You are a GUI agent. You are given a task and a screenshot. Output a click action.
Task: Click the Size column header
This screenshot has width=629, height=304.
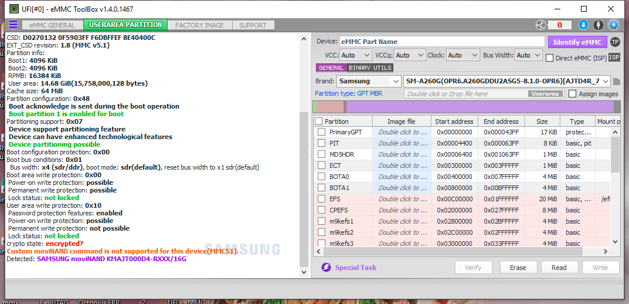(542, 121)
